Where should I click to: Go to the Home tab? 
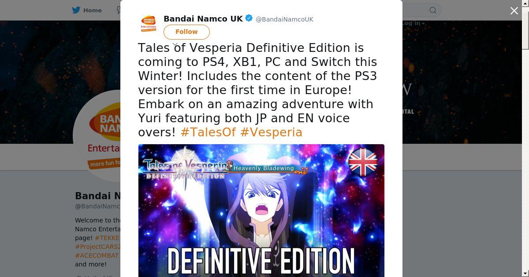point(87,10)
